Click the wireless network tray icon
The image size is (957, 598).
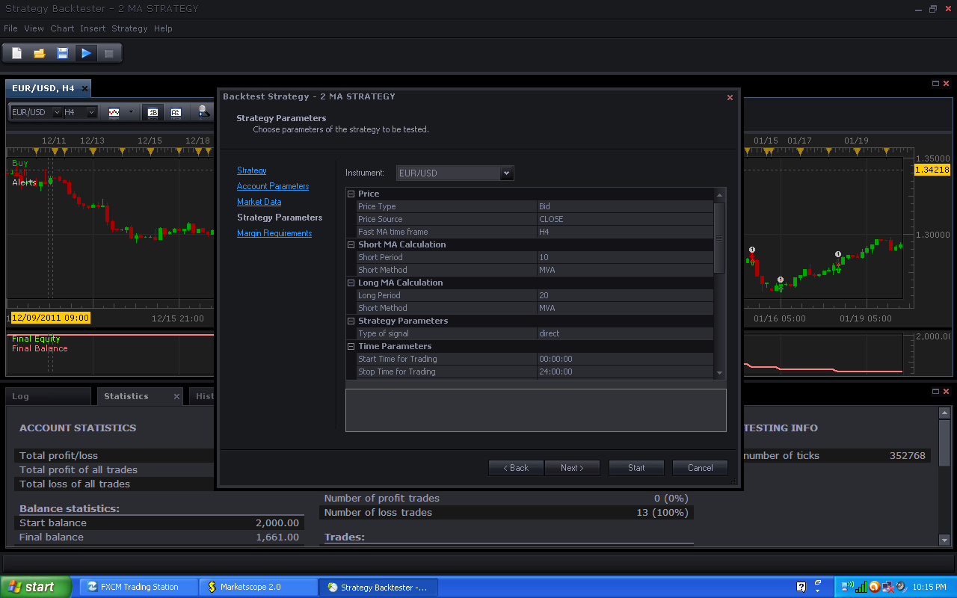tap(848, 587)
